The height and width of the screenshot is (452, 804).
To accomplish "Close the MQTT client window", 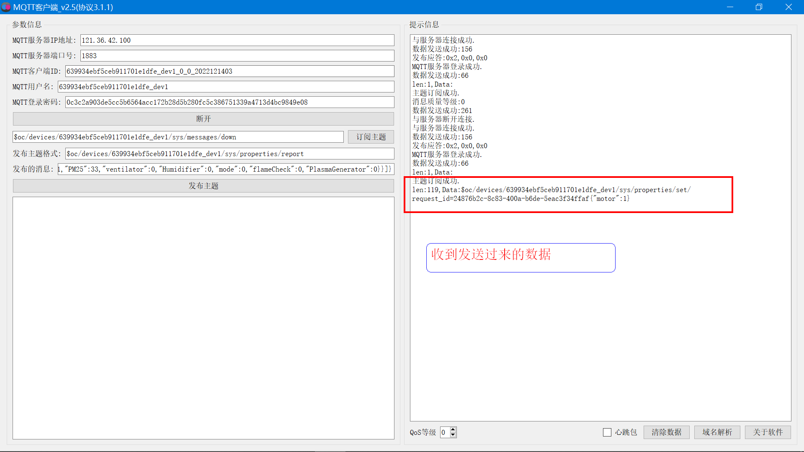I will pyautogui.click(x=789, y=7).
